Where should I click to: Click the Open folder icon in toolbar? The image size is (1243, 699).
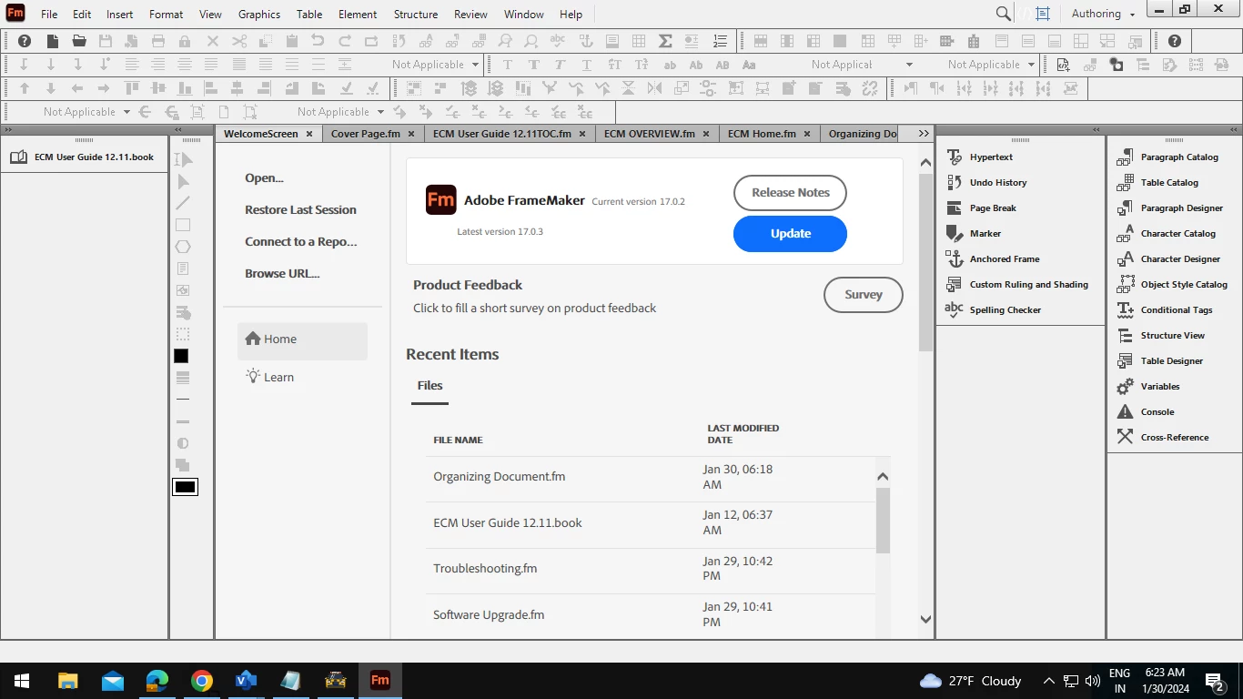coord(79,41)
